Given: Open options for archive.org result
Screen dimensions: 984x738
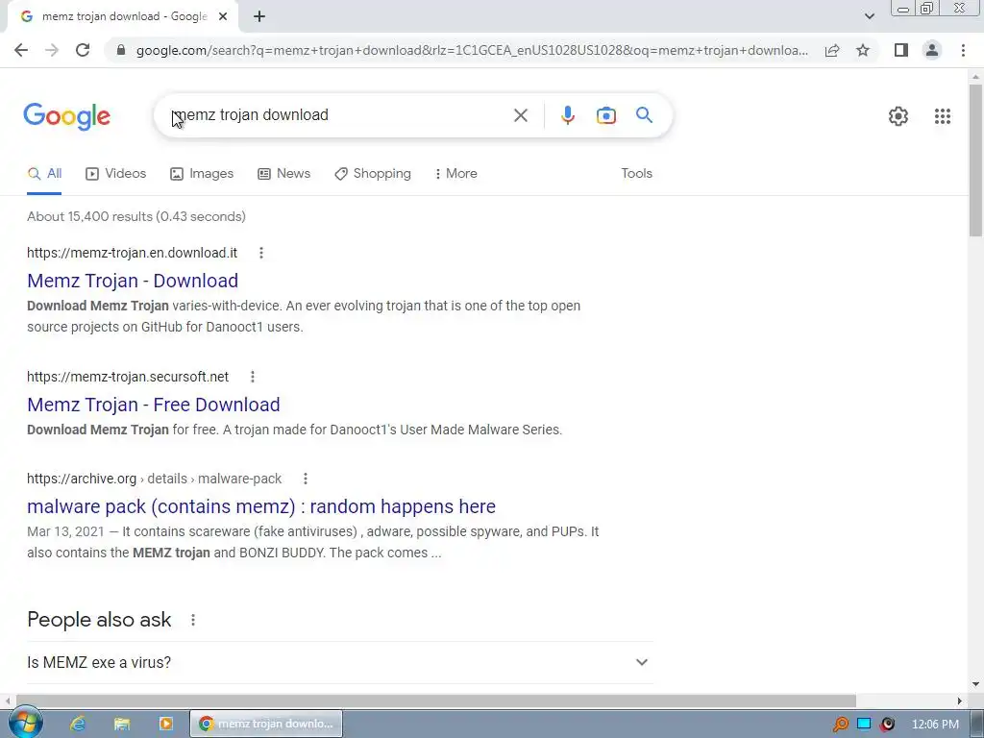Looking at the screenshot, I should click(305, 479).
